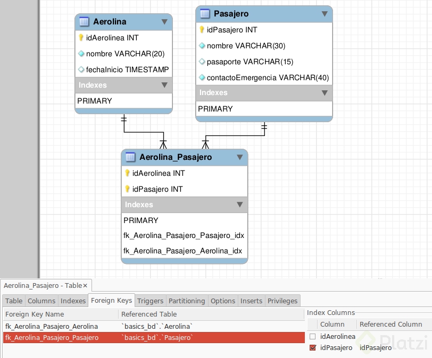
Task: Click the diamond icon beside contactoEmergencia column
Action: (202, 78)
